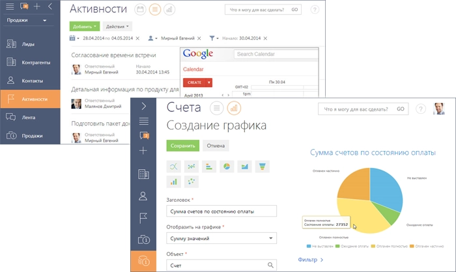Screen dimensions: 456x272
Task: Open lookup search icon in Объект field
Action: [x=270, y=265]
